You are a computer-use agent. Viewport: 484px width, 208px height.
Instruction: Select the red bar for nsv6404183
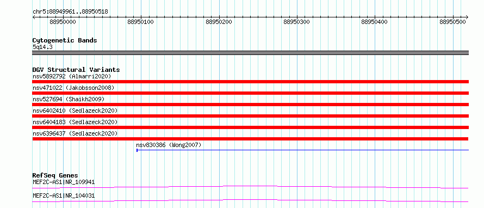tap(250, 127)
